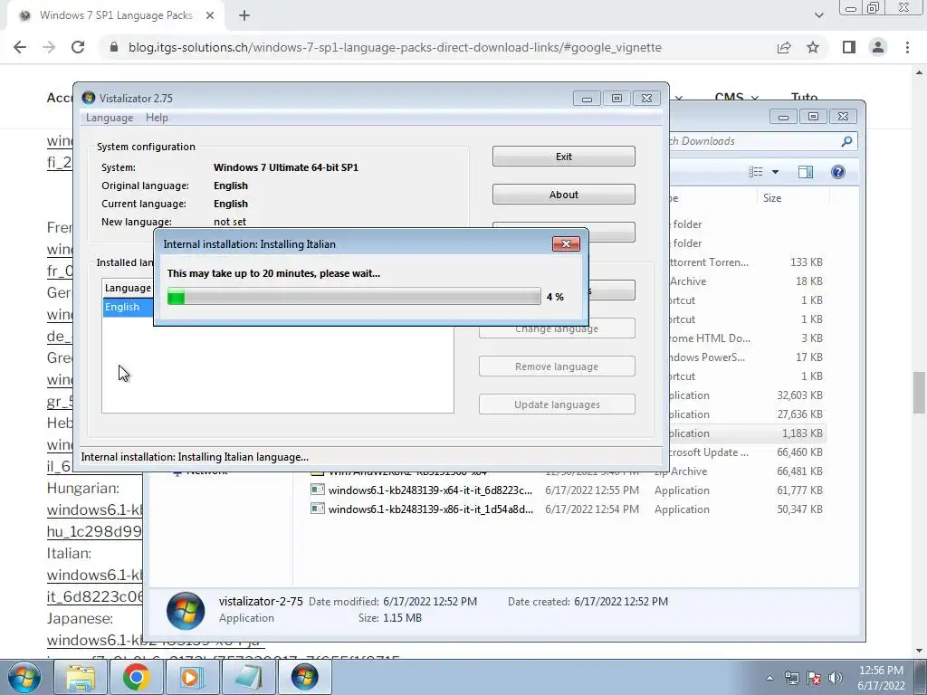Screen dimensions: 927x695
Task: Switch to Vistalizator taskbar icon
Action: 304,677
